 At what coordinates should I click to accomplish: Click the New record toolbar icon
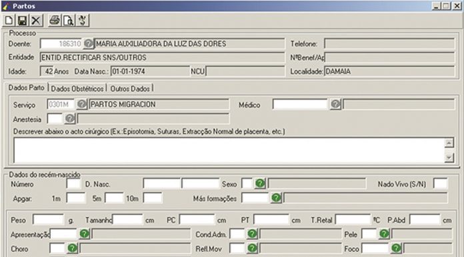(9, 21)
